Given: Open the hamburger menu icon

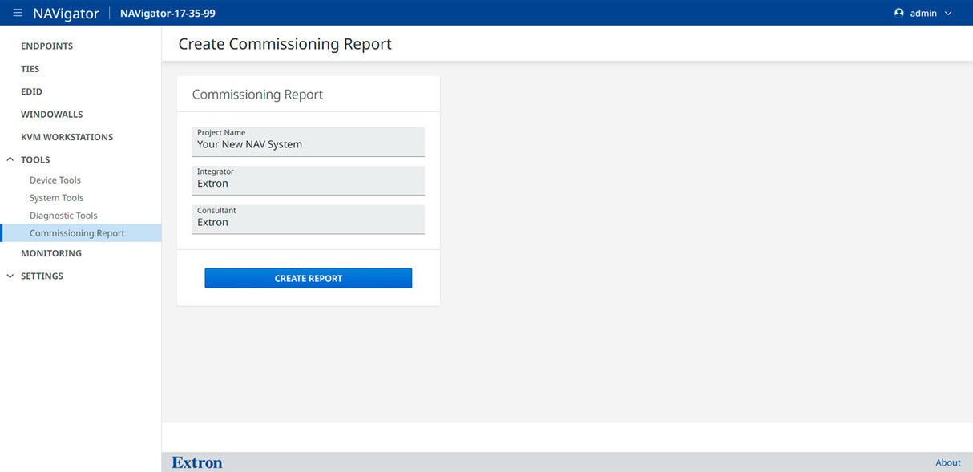Looking at the screenshot, I should [x=18, y=13].
